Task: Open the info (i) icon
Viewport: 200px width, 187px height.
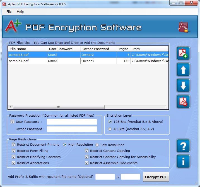Action: coord(183,161)
